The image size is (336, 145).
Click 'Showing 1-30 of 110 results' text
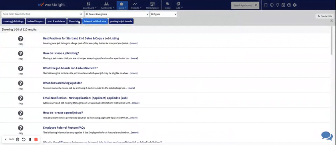pyautogui.click(x=19, y=29)
